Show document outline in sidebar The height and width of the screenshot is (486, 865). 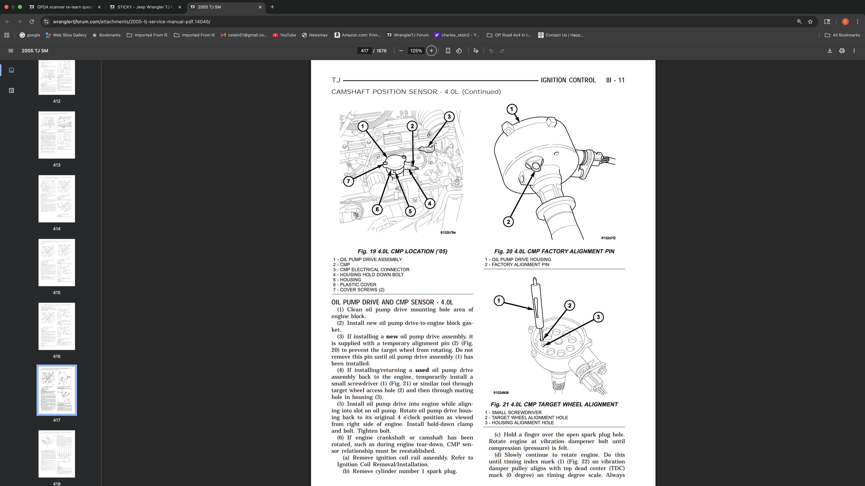11,90
